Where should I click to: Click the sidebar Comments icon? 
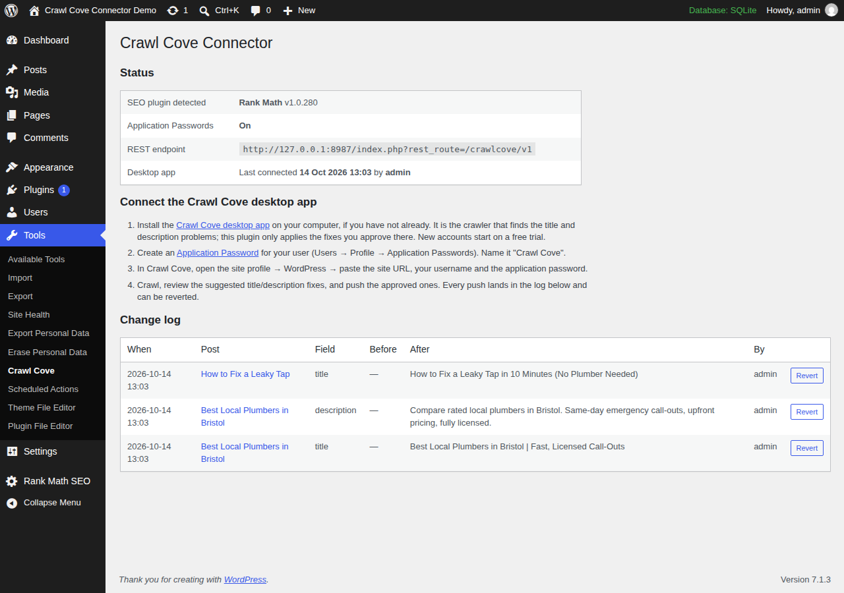point(12,138)
